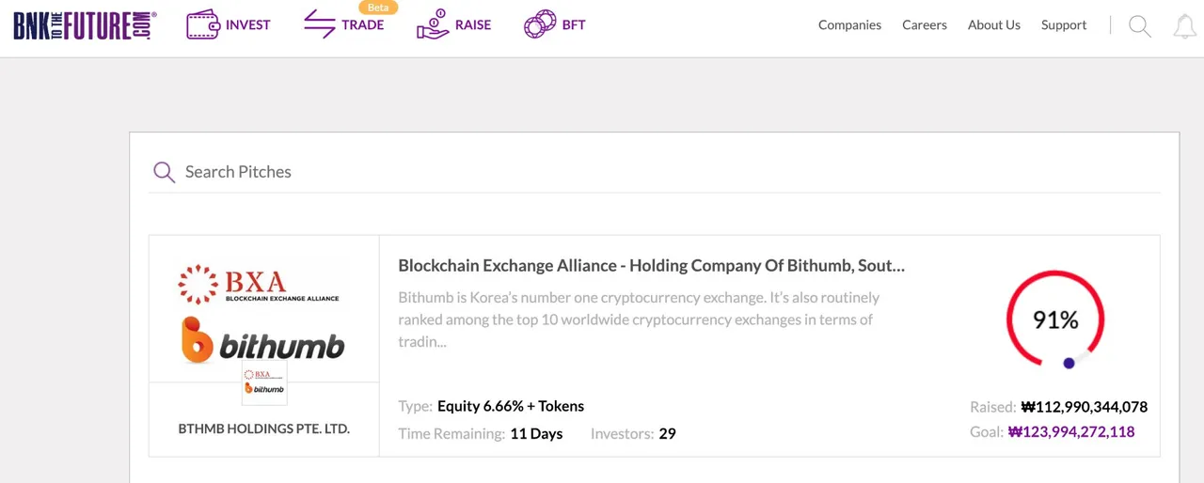Select the RAISE menu item

[473, 24]
